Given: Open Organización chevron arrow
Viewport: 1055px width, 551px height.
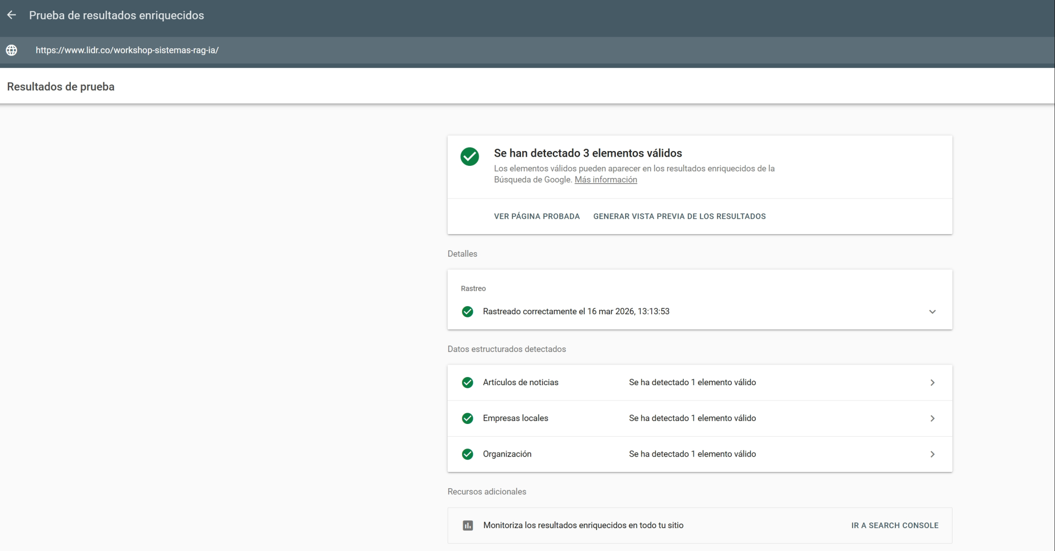Looking at the screenshot, I should click(x=932, y=454).
